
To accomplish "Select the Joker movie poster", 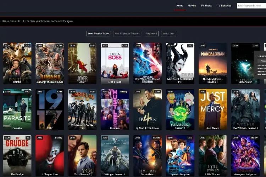I will (82, 63).
